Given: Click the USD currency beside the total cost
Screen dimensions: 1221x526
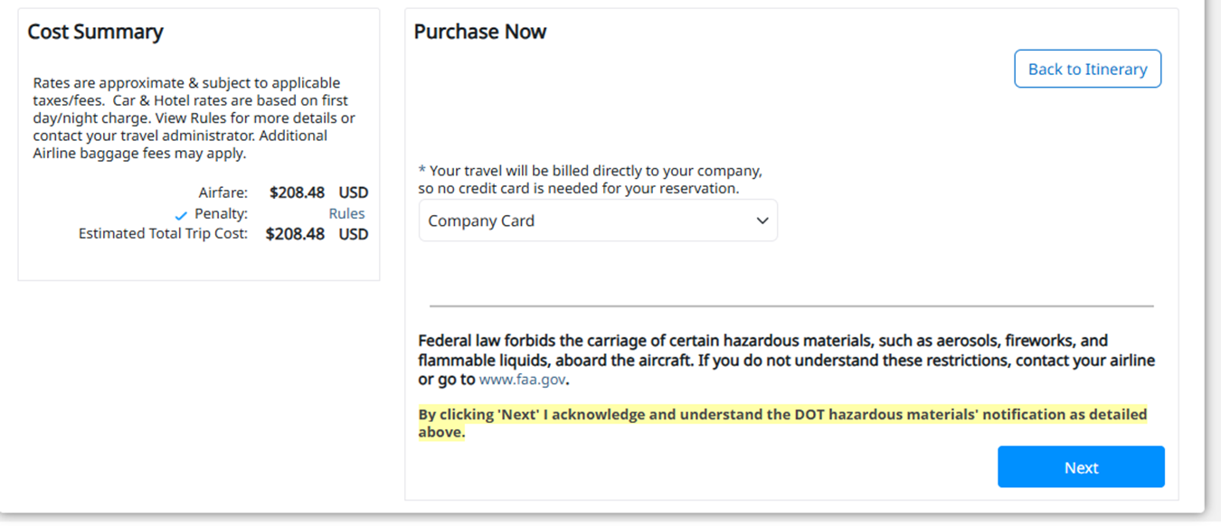Looking at the screenshot, I should [x=354, y=234].
